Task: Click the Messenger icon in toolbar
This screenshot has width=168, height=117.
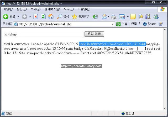Action: [156, 16]
